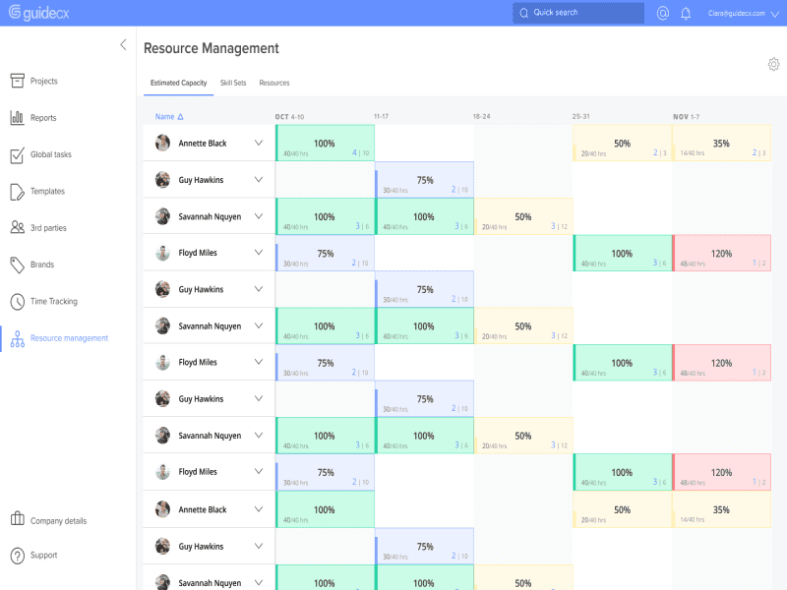Expand the second Guy Hawkins row
The image size is (787, 590).
[259, 289]
